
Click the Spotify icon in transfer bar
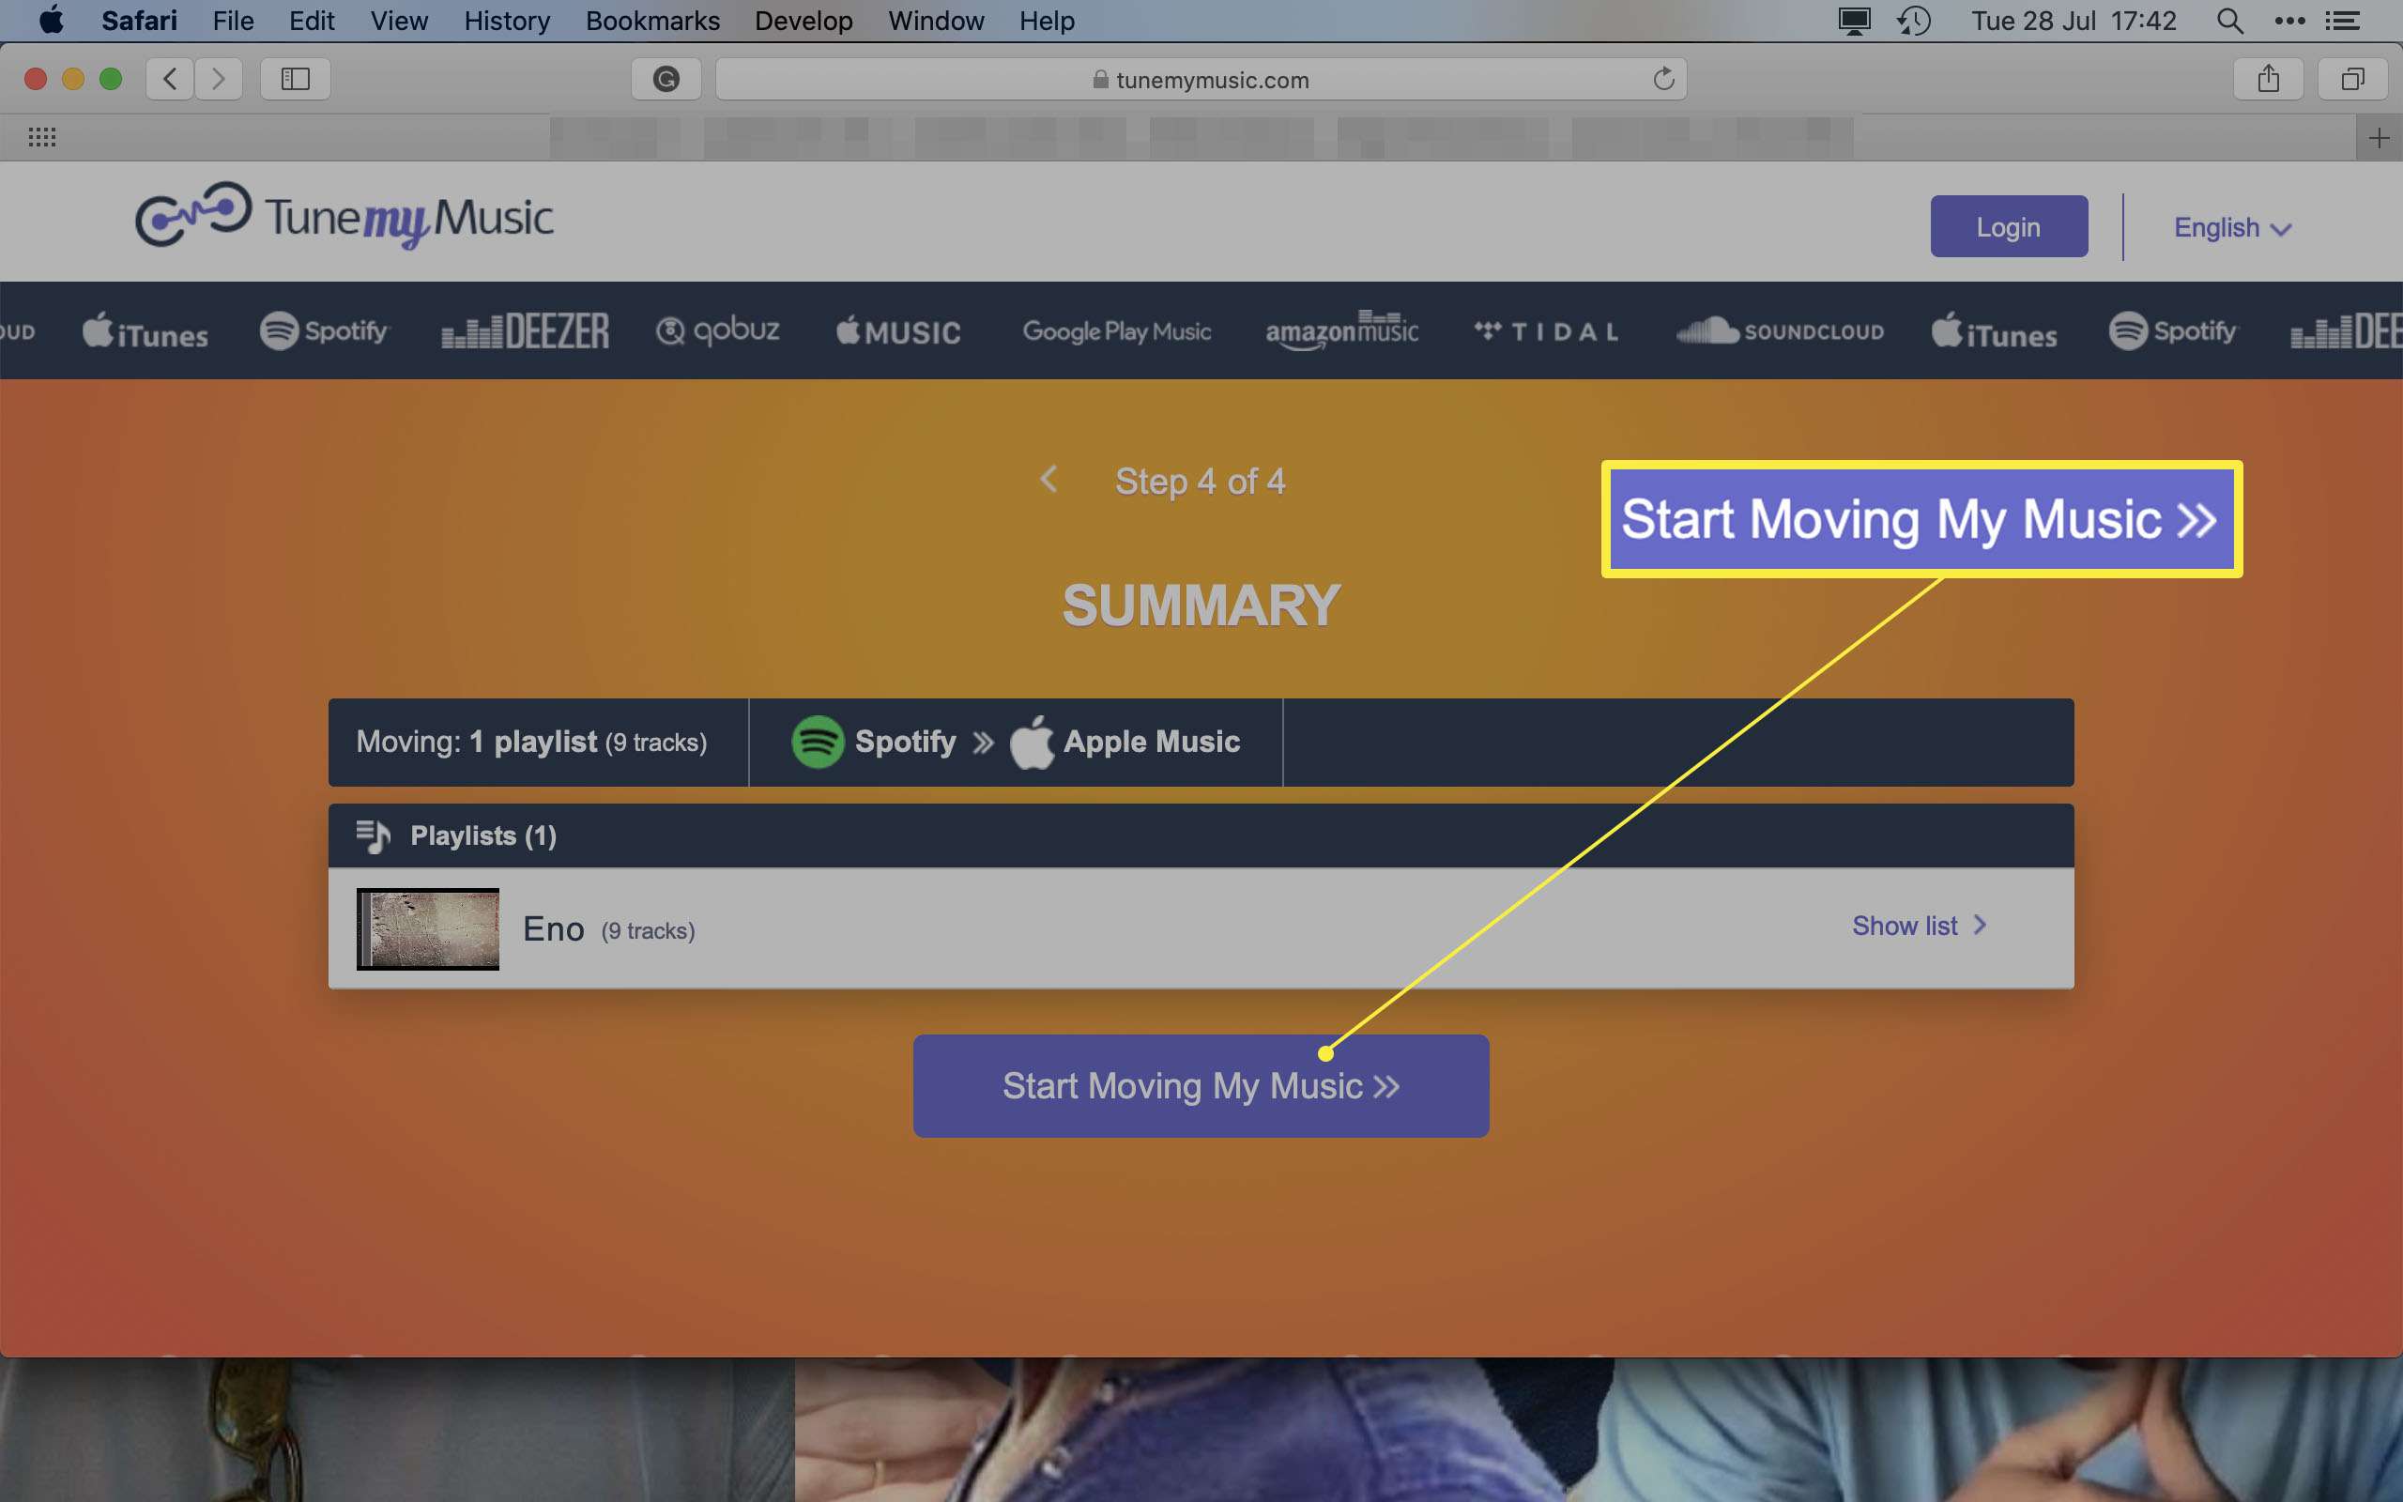coord(817,741)
